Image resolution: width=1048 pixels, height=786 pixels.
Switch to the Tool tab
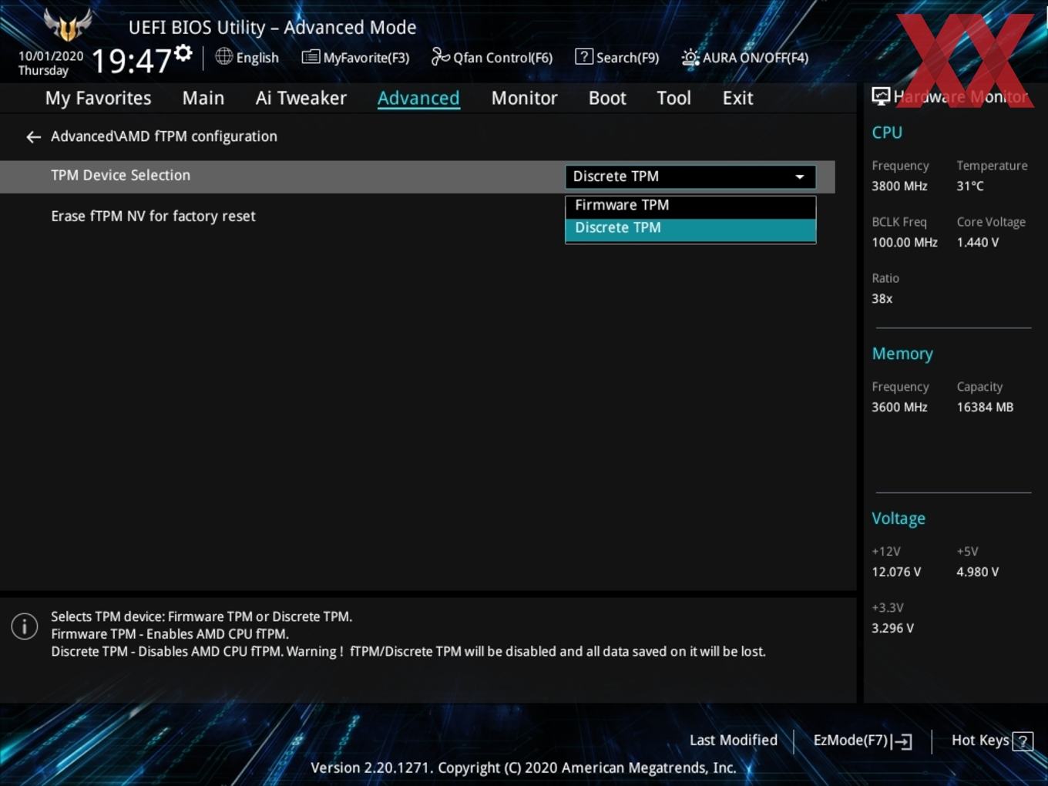click(673, 99)
